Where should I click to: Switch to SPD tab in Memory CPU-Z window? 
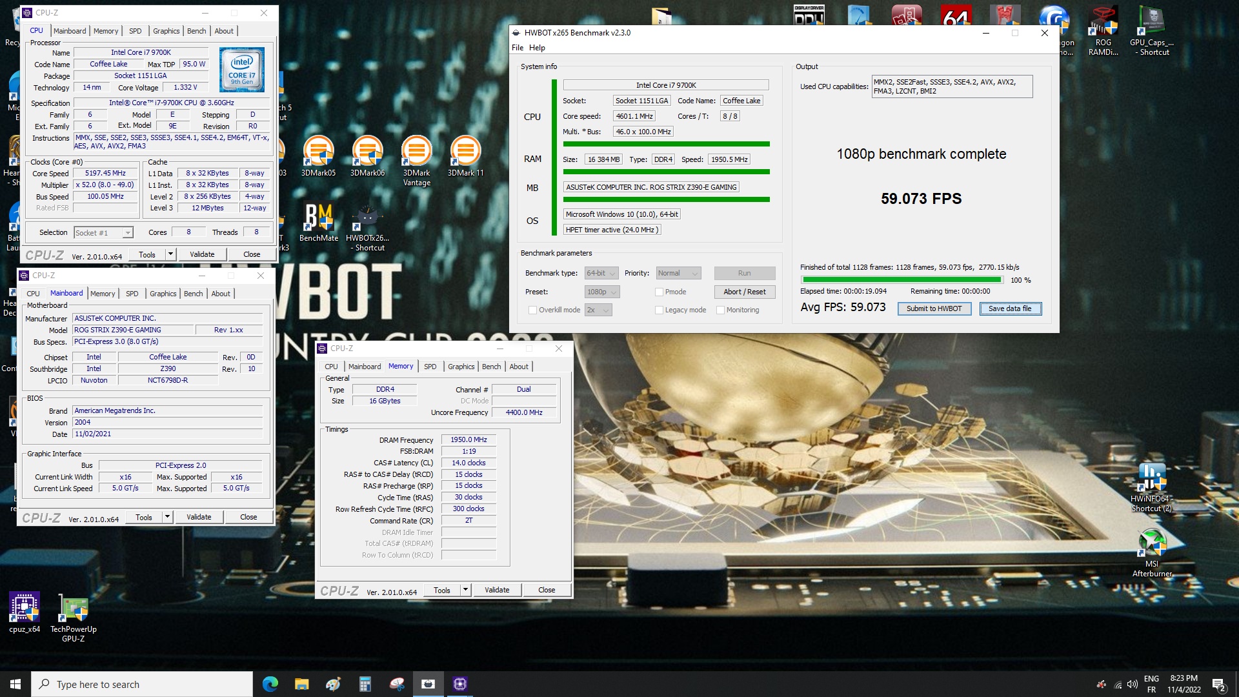pyautogui.click(x=430, y=367)
